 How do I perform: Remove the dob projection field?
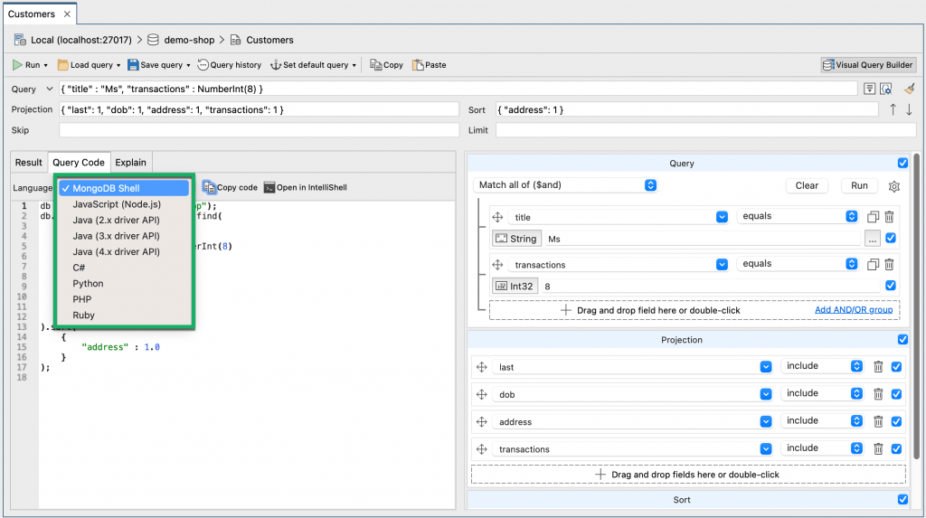[x=878, y=394]
